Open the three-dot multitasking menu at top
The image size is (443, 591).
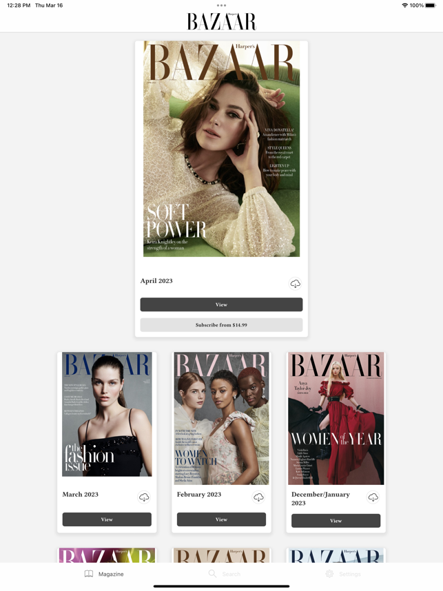click(221, 6)
